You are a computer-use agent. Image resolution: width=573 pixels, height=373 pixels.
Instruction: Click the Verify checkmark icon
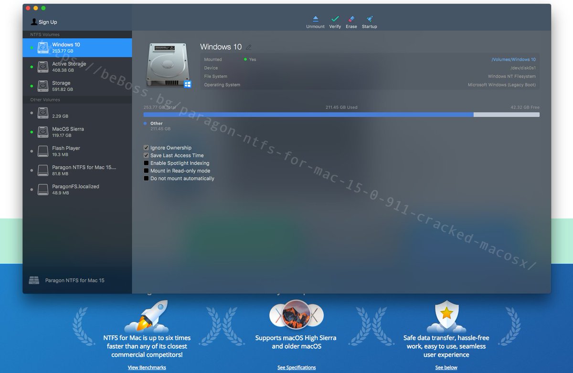tap(335, 19)
